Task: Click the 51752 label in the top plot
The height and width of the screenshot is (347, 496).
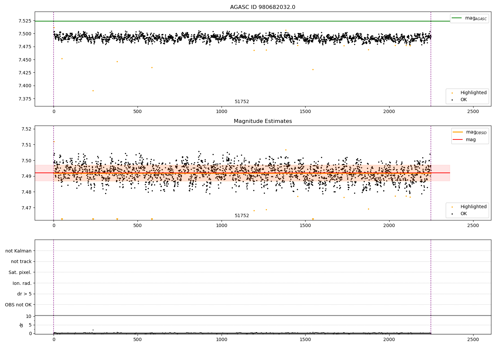Action: tap(242, 102)
